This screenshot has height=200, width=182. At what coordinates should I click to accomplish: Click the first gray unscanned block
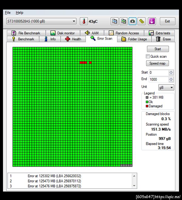point(121,165)
